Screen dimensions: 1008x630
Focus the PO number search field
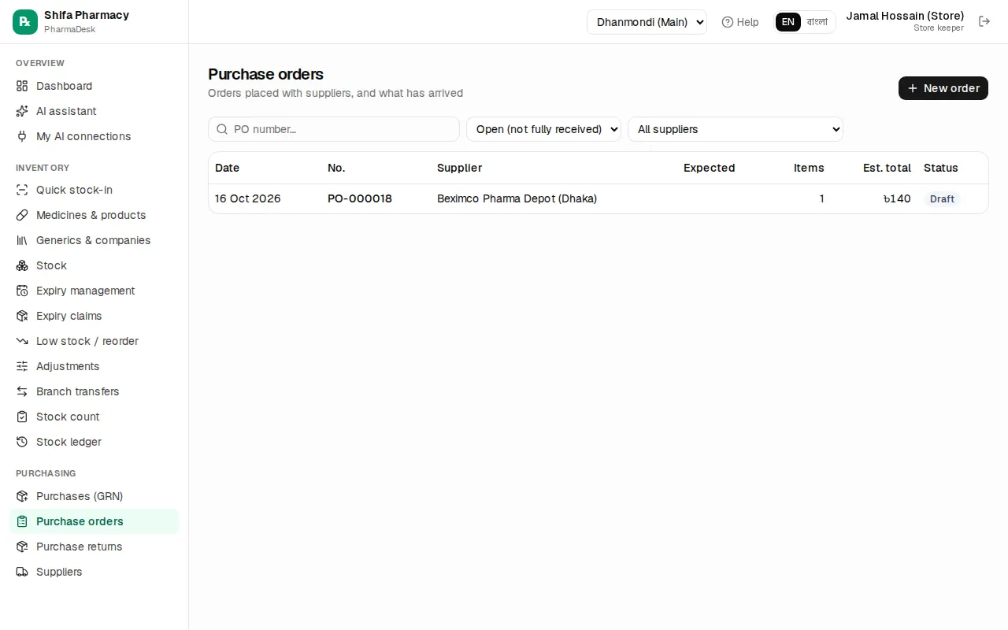334,129
